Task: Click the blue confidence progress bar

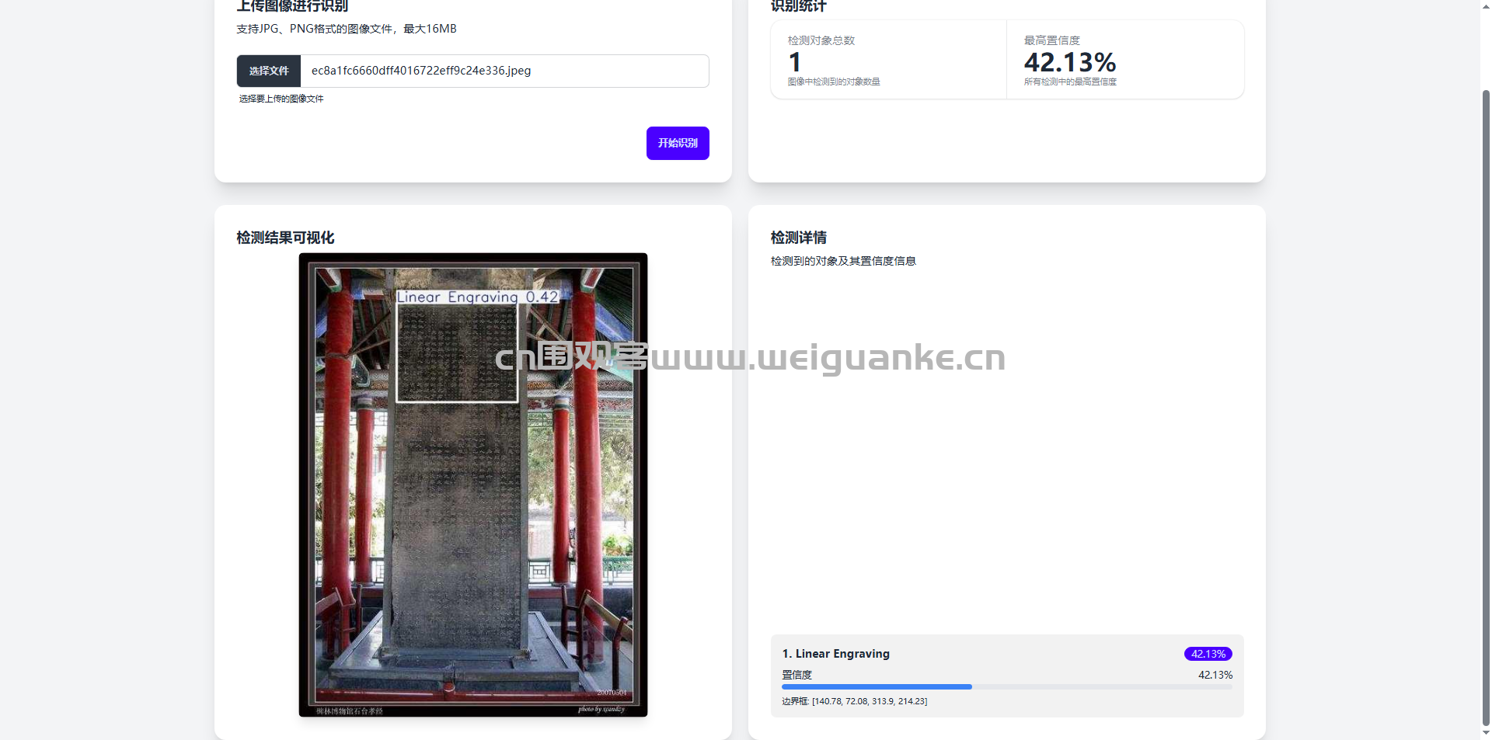Action: pyautogui.click(x=877, y=687)
